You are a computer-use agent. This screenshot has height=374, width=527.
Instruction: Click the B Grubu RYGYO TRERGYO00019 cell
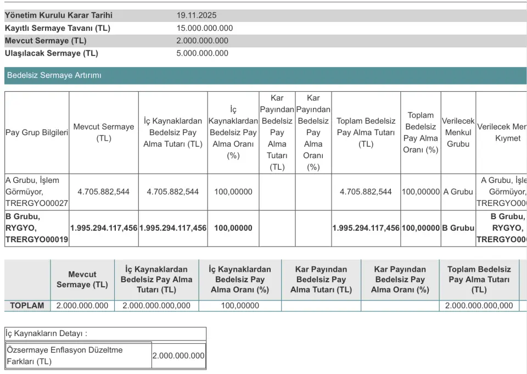click(x=37, y=228)
